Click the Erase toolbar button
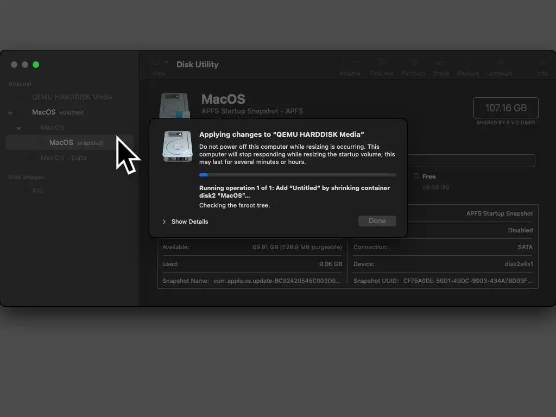556x417 pixels. [441, 67]
